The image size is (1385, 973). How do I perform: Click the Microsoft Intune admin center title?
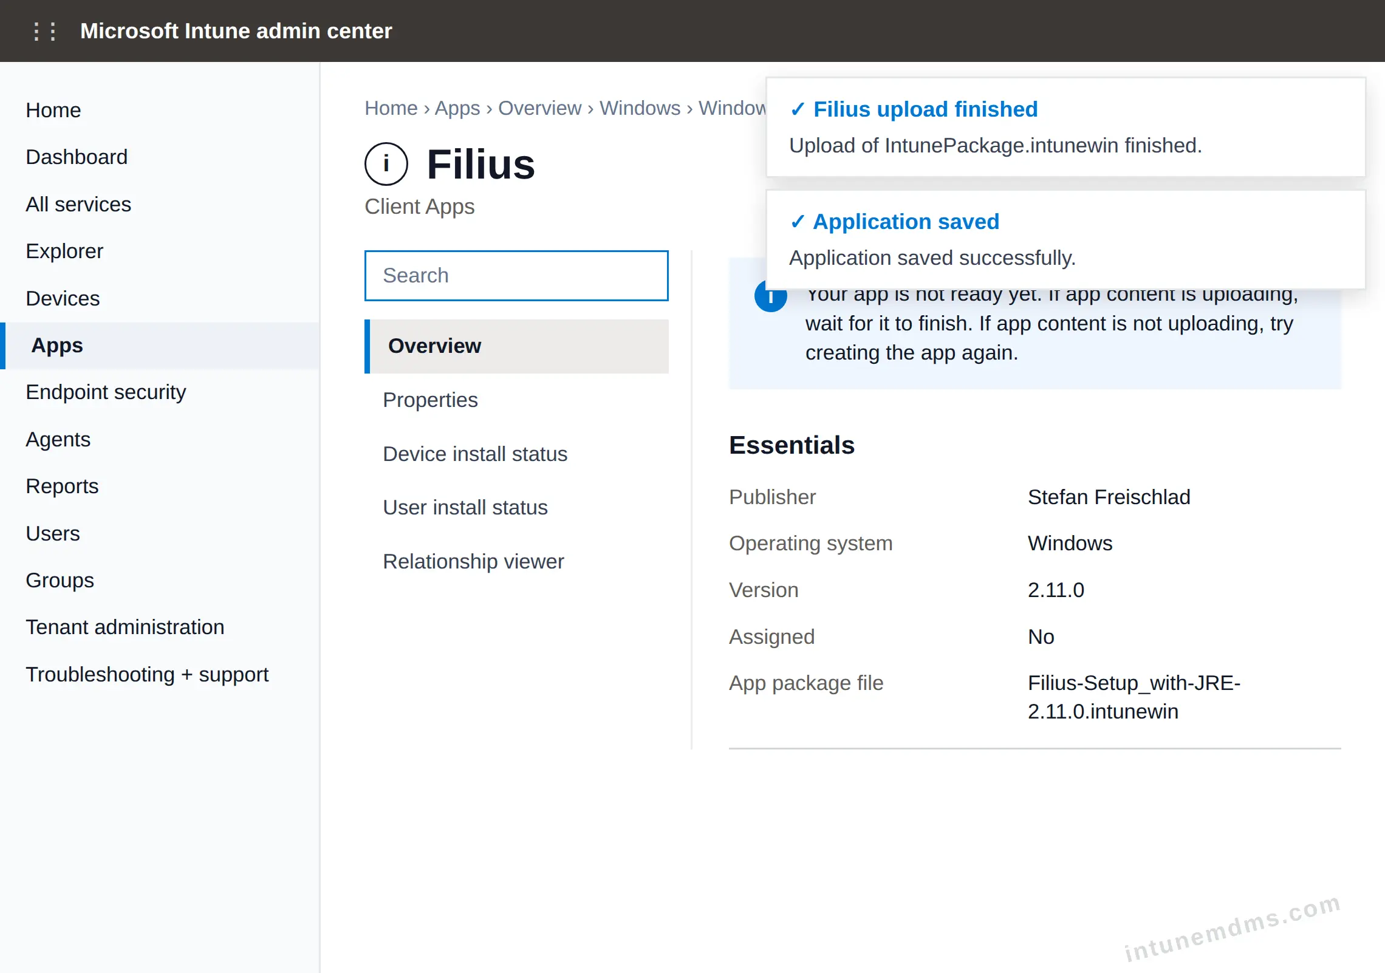[x=236, y=31]
